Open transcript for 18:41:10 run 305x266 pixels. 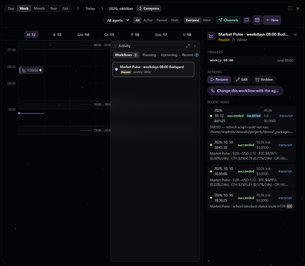click(x=285, y=145)
